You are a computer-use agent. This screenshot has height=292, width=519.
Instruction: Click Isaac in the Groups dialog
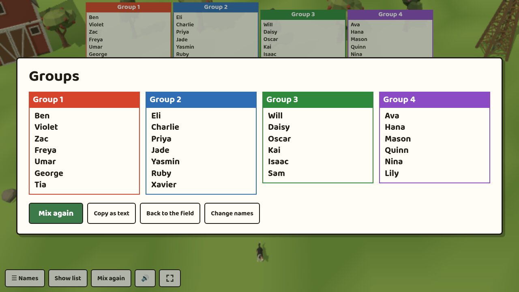[278, 161]
